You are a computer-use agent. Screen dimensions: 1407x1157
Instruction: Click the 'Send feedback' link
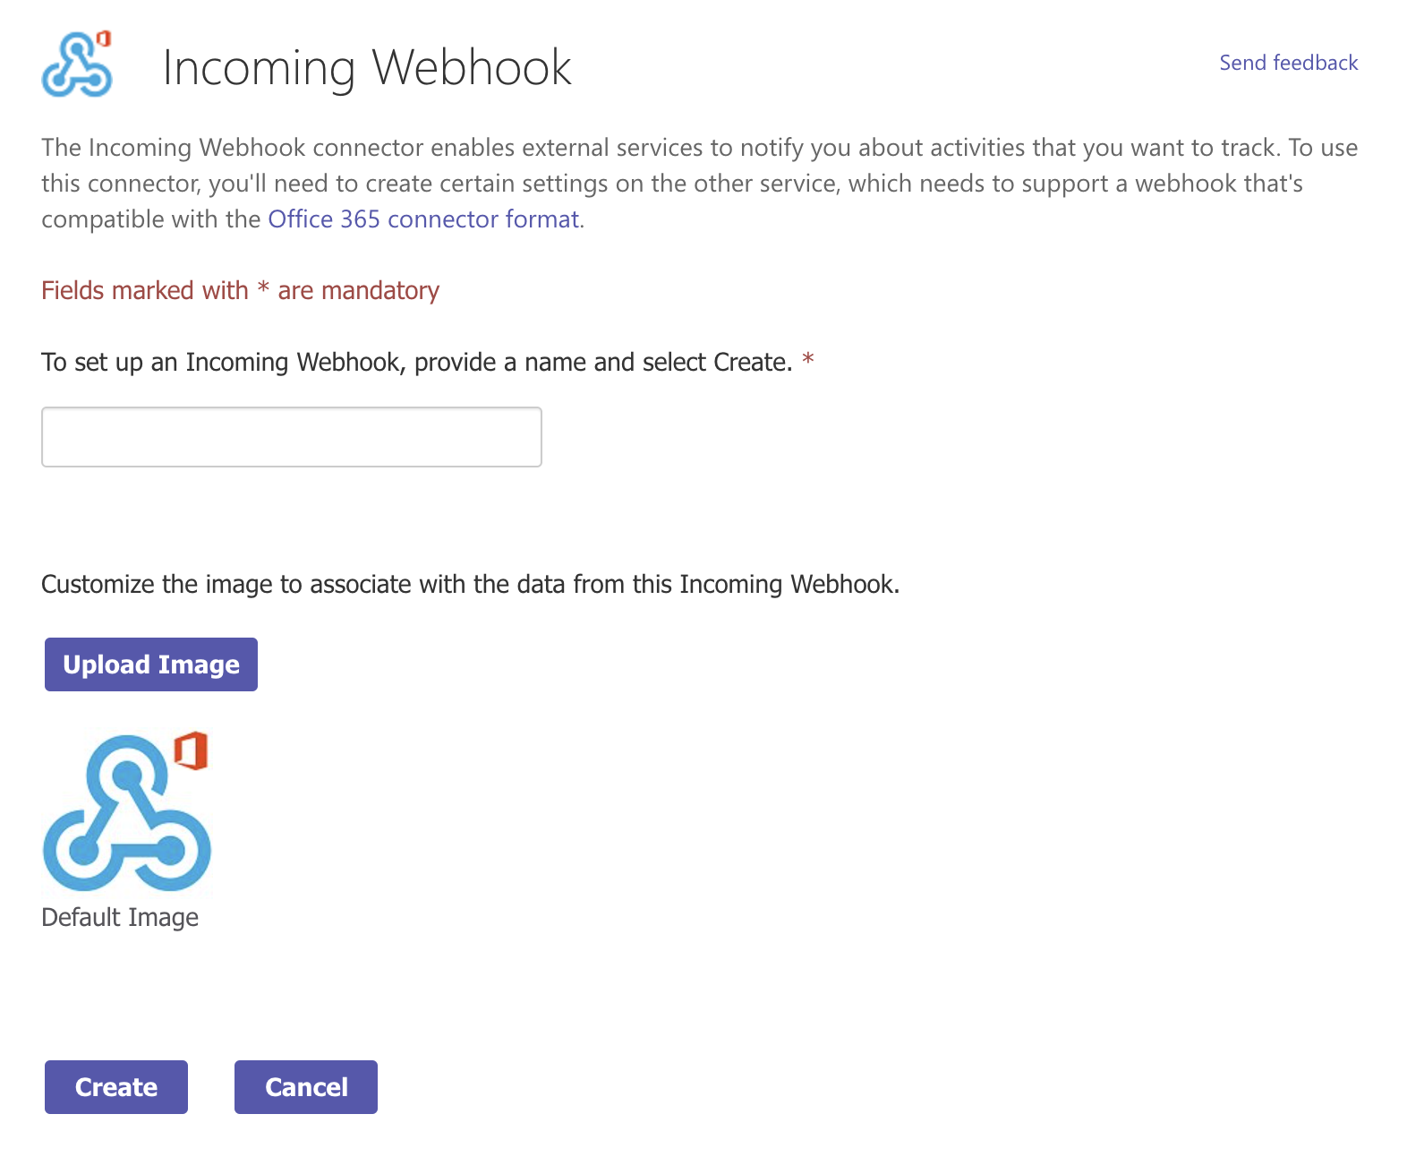[1288, 62]
